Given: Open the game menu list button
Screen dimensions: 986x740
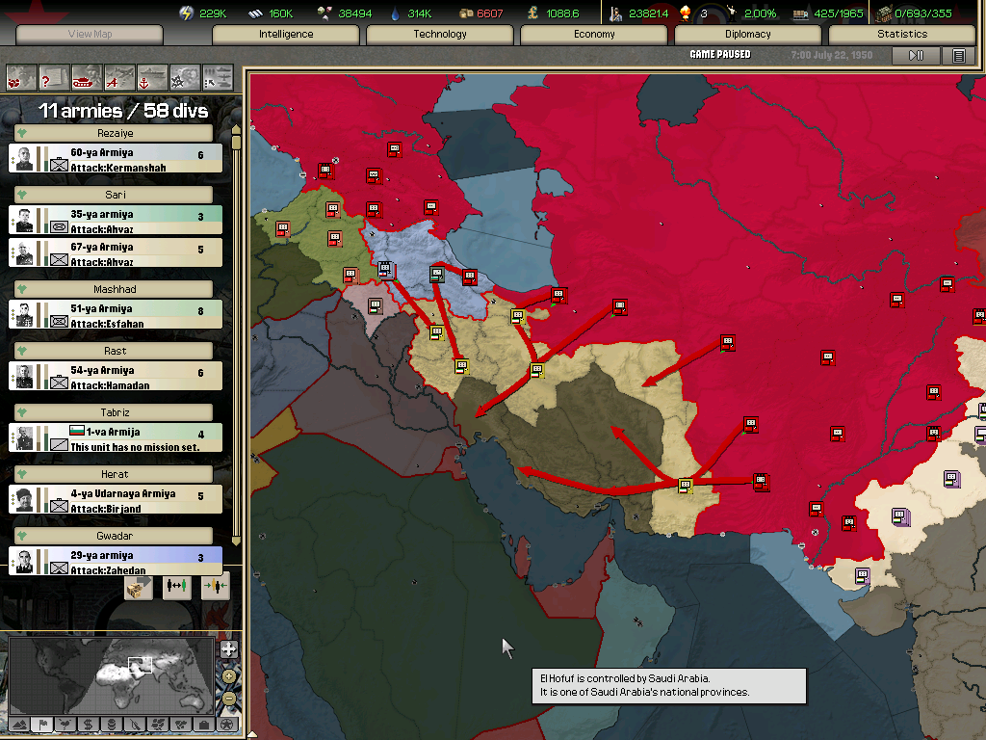Looking at the screenshot, I should 958,56.
